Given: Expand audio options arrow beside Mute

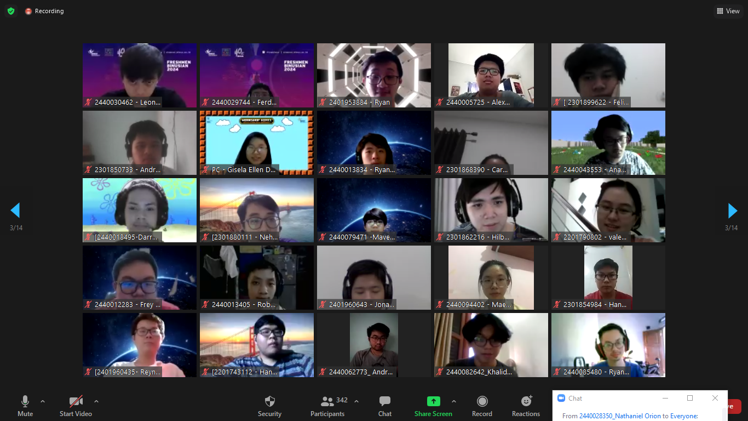Looking at the screenshot, I should tap(43, 401).
